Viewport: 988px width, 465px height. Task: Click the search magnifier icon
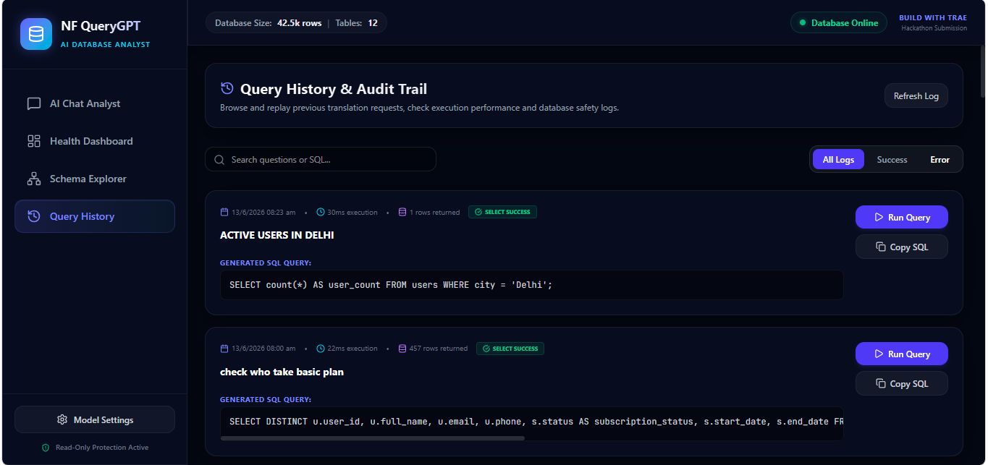point(219,159)
